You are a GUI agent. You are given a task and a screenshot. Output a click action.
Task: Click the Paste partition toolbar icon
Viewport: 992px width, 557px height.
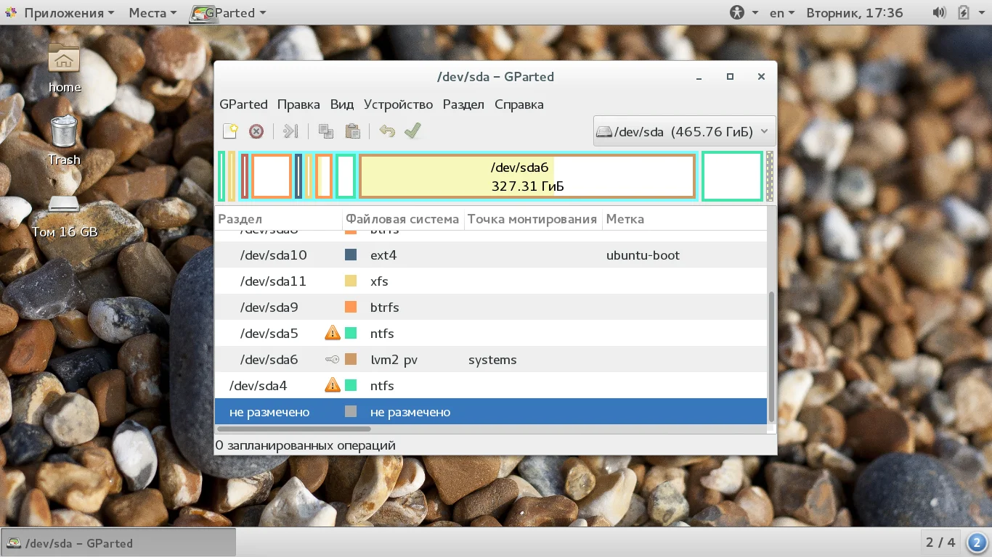click(353, 131)
